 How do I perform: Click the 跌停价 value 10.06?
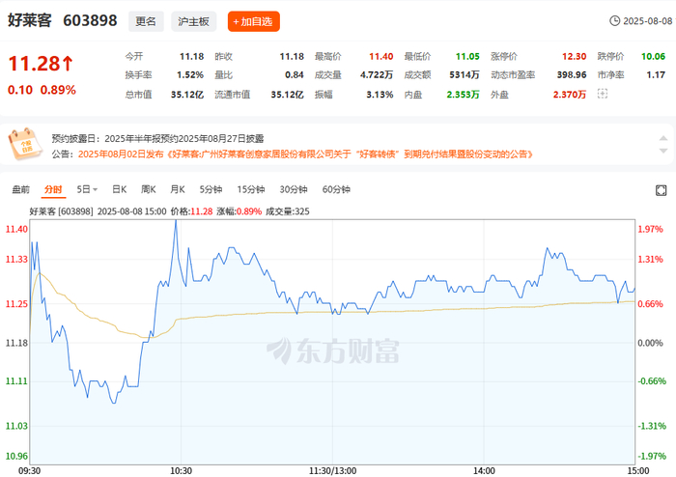(x=653, y=56)
